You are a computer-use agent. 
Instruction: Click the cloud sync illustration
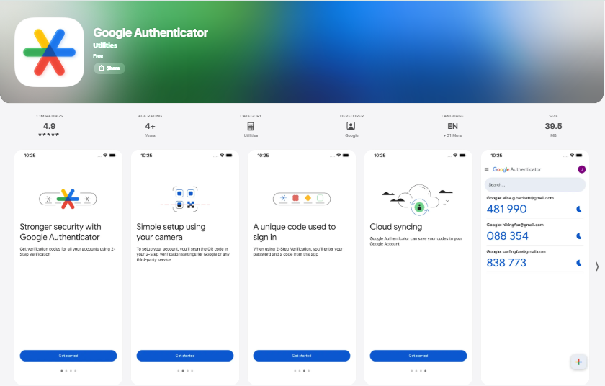[418, 198]
